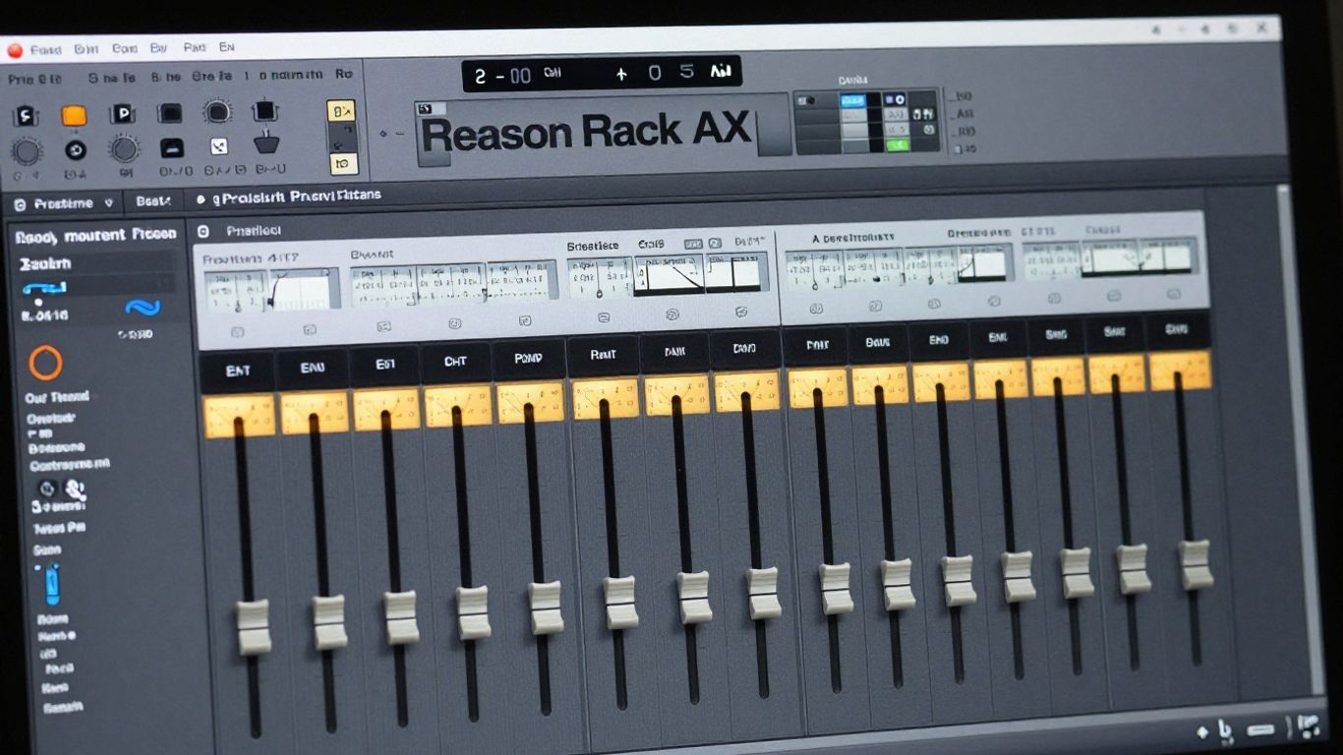1343x755 pixels.
Task: Click the BAUE channel label button
Action: point(877,342)
